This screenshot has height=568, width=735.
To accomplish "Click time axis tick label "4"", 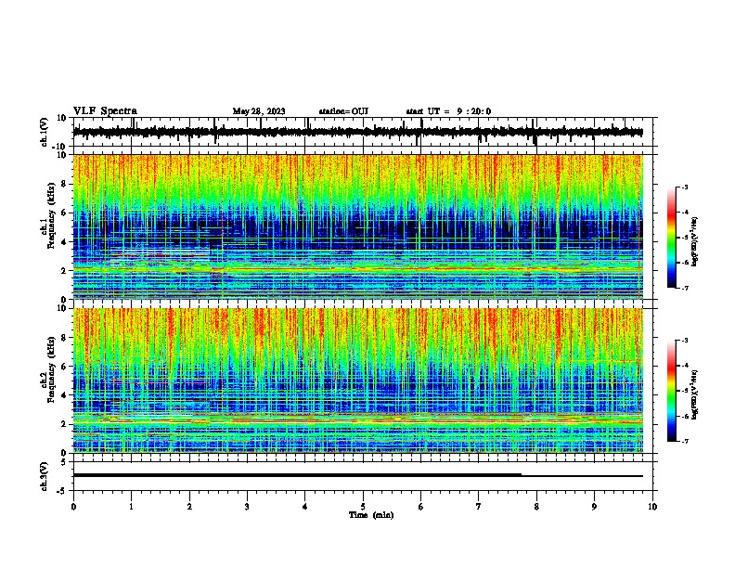I will (x=305, y=507).
